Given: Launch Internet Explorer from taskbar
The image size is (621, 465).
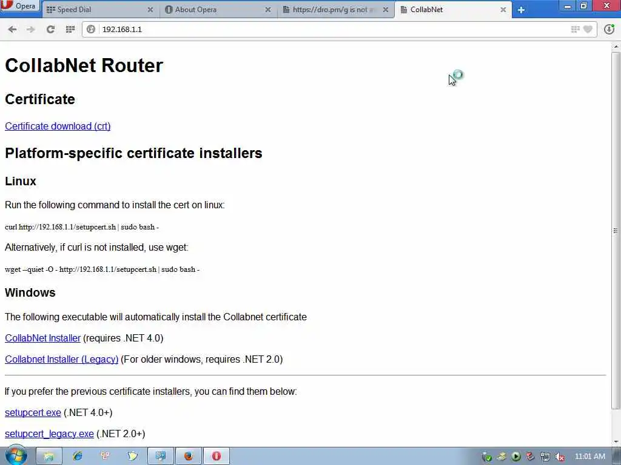Looking at the screenshot, I should (x=77, y=457).
